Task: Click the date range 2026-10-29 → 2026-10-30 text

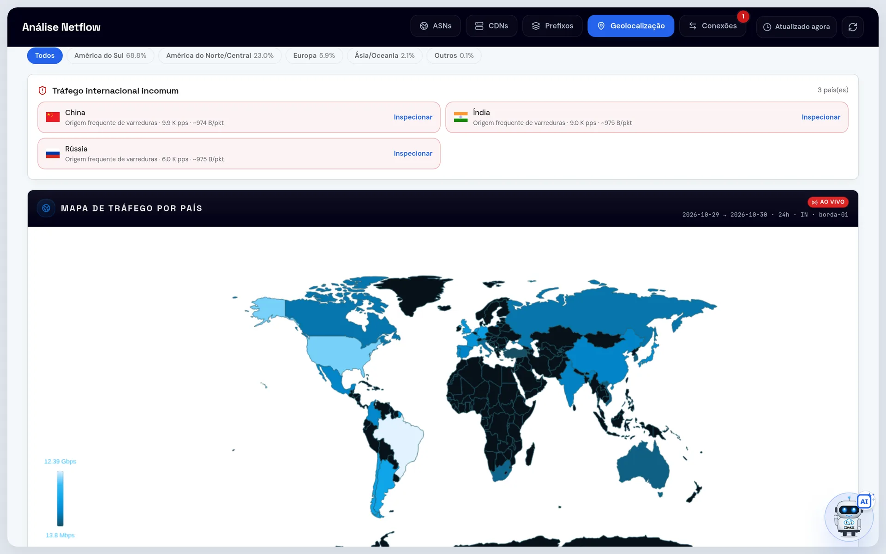Action: point(724,215)
